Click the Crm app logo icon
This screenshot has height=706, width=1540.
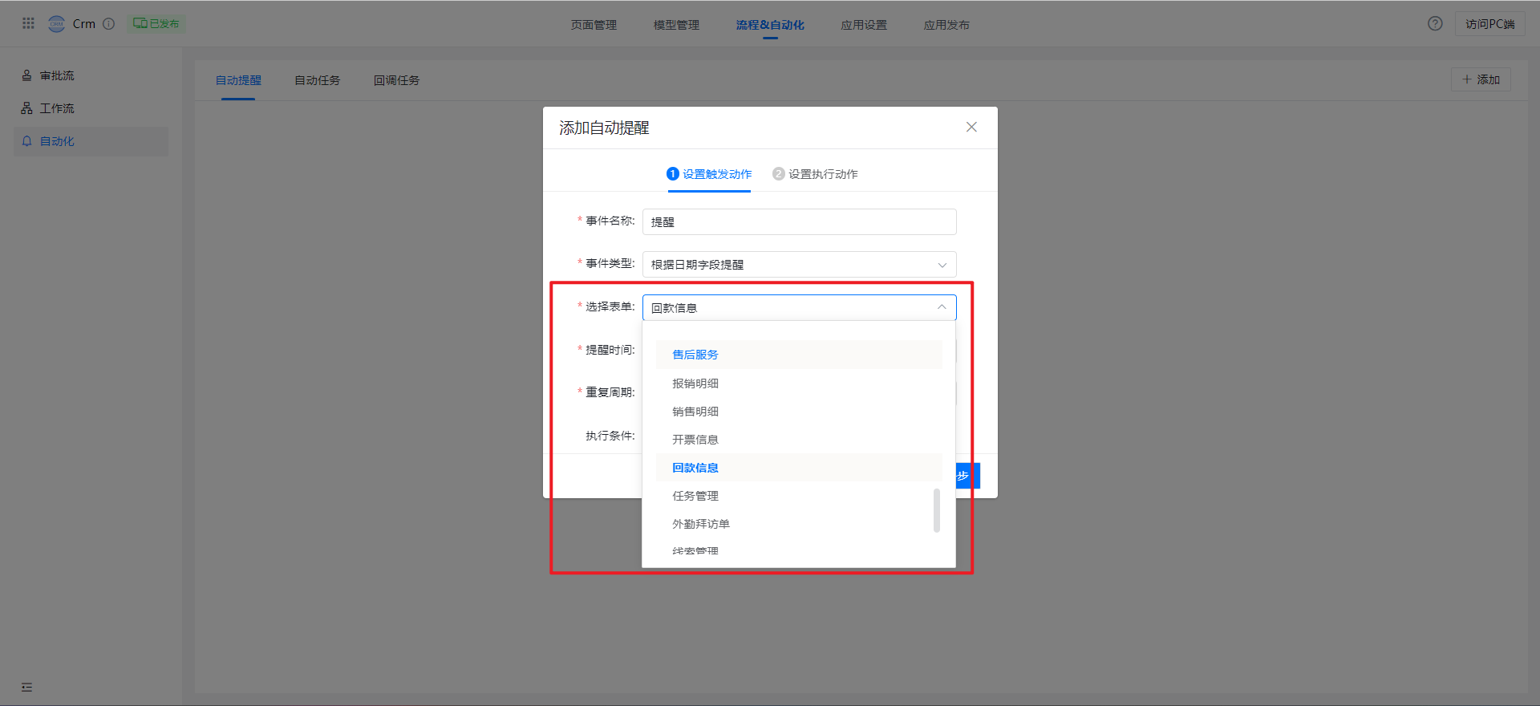[56, 23]
